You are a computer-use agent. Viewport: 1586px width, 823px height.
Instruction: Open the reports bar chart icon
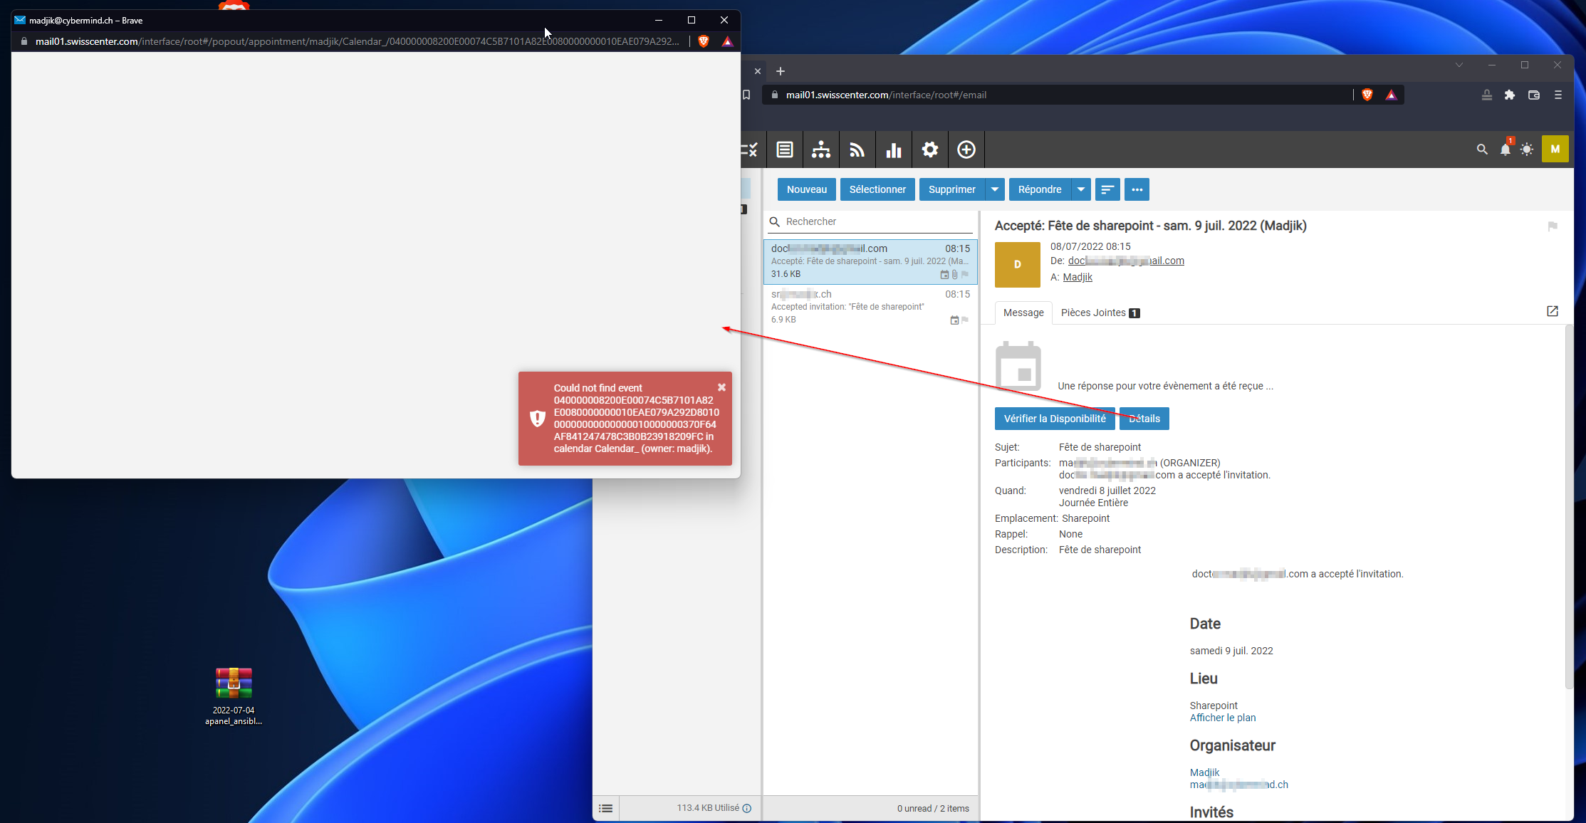(894, 150)
